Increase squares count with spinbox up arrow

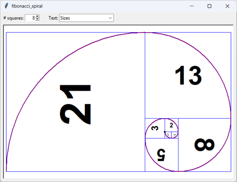click(x=37, y=16)
